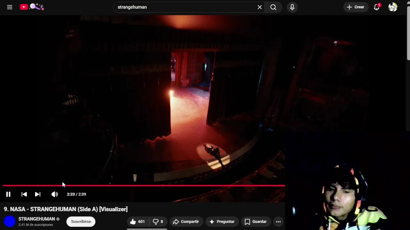Skip to the next video
The width and height of the screenshot is (410, 230).
tap(37, 194)
